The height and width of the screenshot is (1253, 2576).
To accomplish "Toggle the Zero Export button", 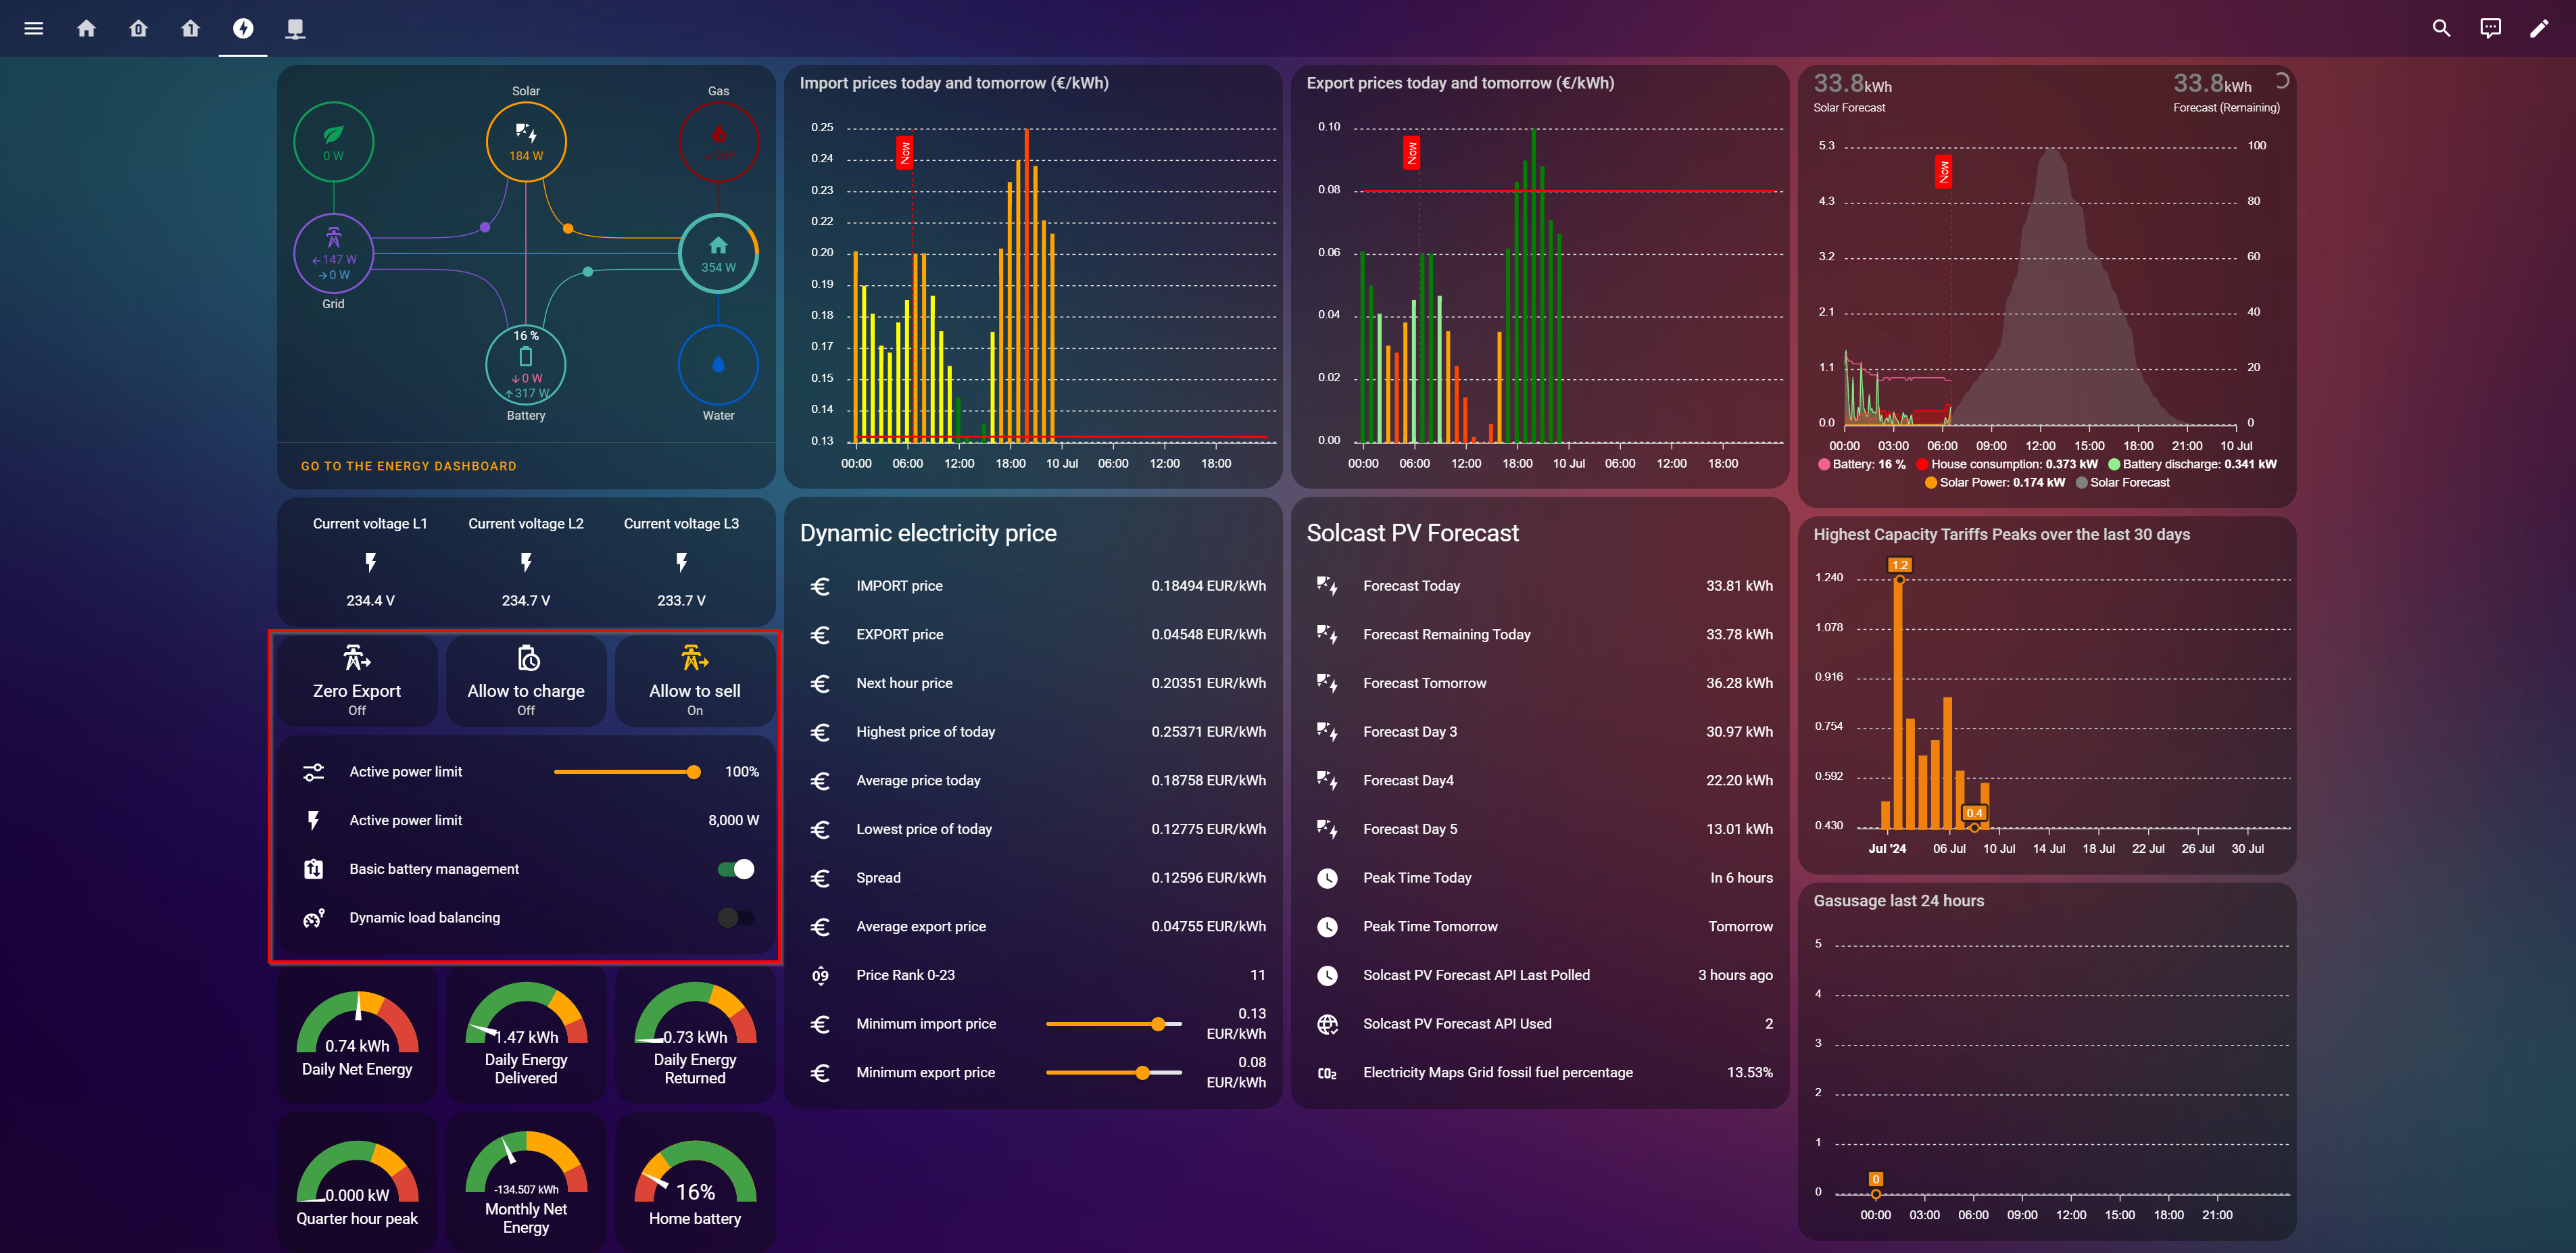I will (357, 681).
